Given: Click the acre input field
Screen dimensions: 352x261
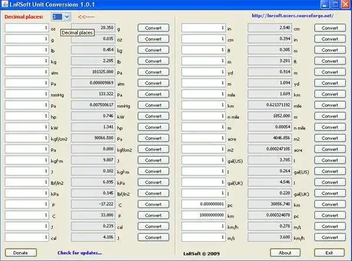Looking at the screenshot, I should 204,138.
